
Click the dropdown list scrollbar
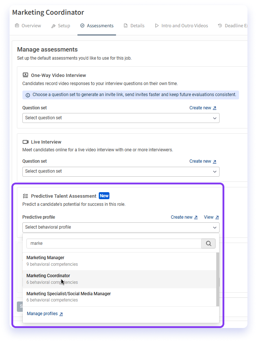(218, 279)
